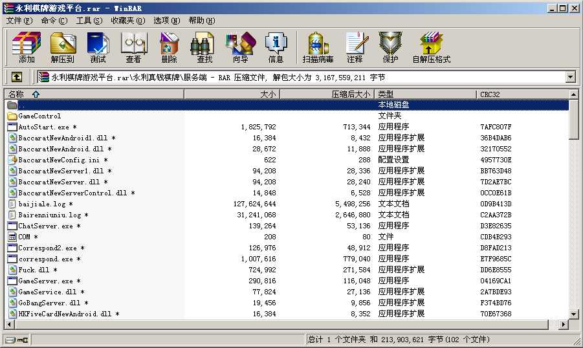Select the COM file icon
583x348 pixels.
point(12,237)
